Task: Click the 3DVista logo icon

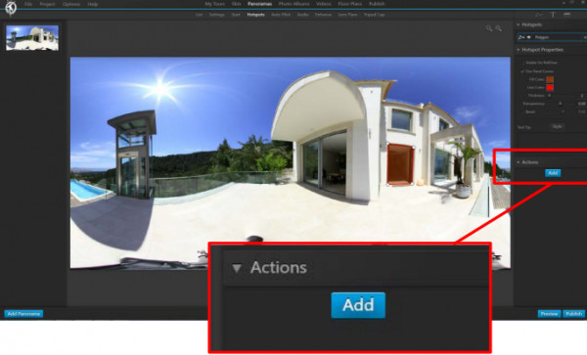Action: pyautogui.click(x=11, y=8)
